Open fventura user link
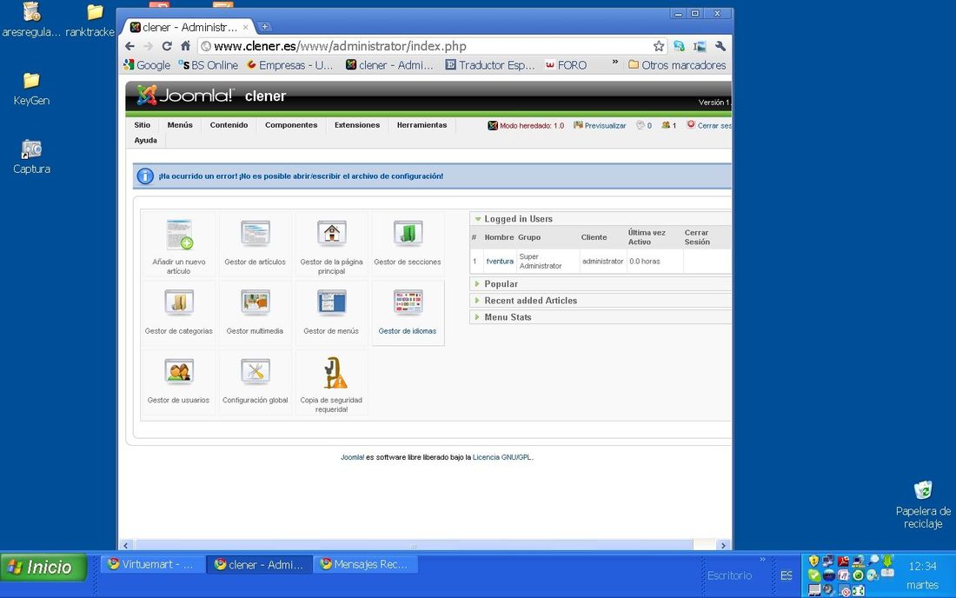956x598 pixels. pyautogui.click(x=500, y=262)
